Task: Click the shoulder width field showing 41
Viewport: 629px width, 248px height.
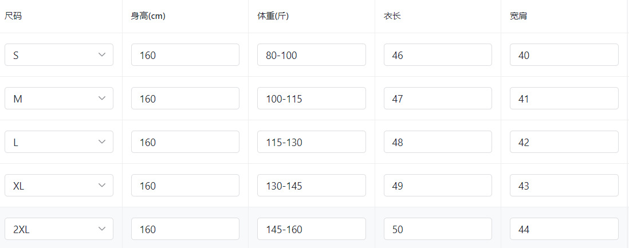Action: tap(564, 99)
